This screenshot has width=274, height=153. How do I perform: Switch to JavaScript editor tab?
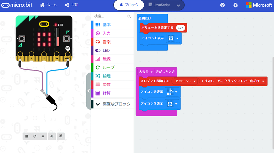159,5
